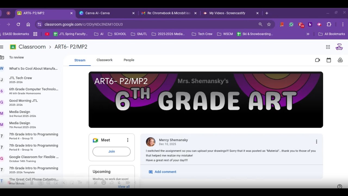Reload the Google Classroom page
Screen dimensions: 348x196
pyautogui.click(x=18, y=24)
